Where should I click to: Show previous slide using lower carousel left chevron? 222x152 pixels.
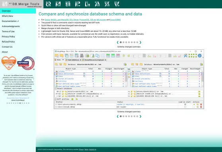117,116
